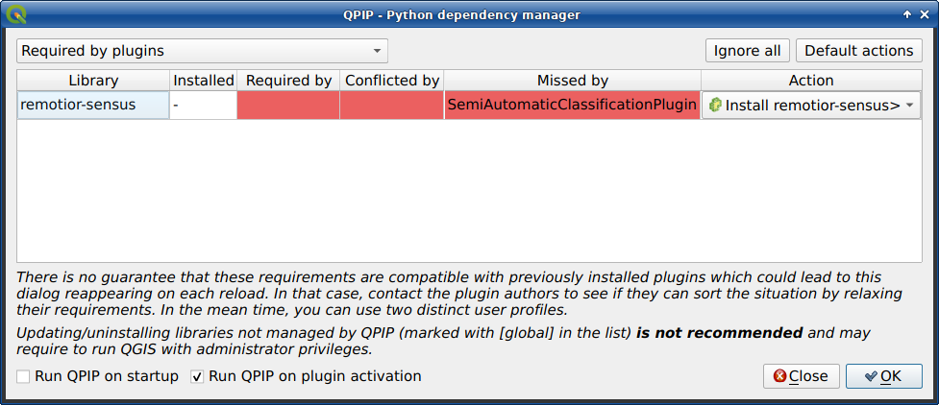Click the Default actions button
Image resolution: width=939 pixels, height=405 pixels.
point(859,51)
